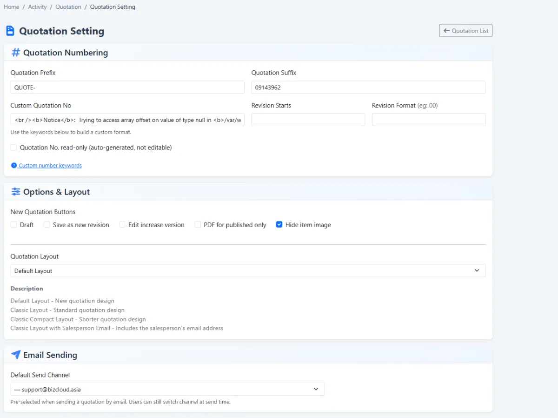Click the sliders icon beside Options & Layout
Image resolution: width=558 pixels, height=418 pixels.
point(16,192)
